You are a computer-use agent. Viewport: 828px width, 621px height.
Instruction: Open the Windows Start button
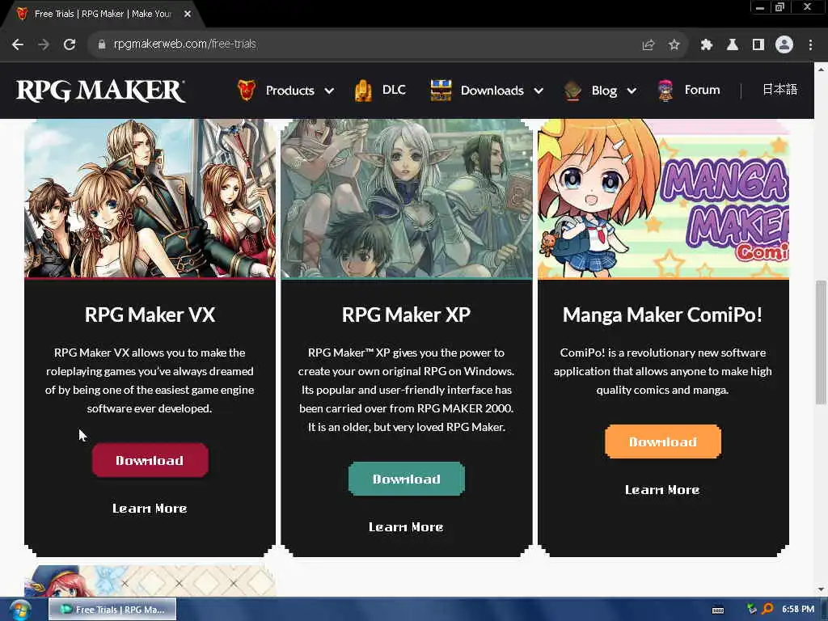coord(19,610)
